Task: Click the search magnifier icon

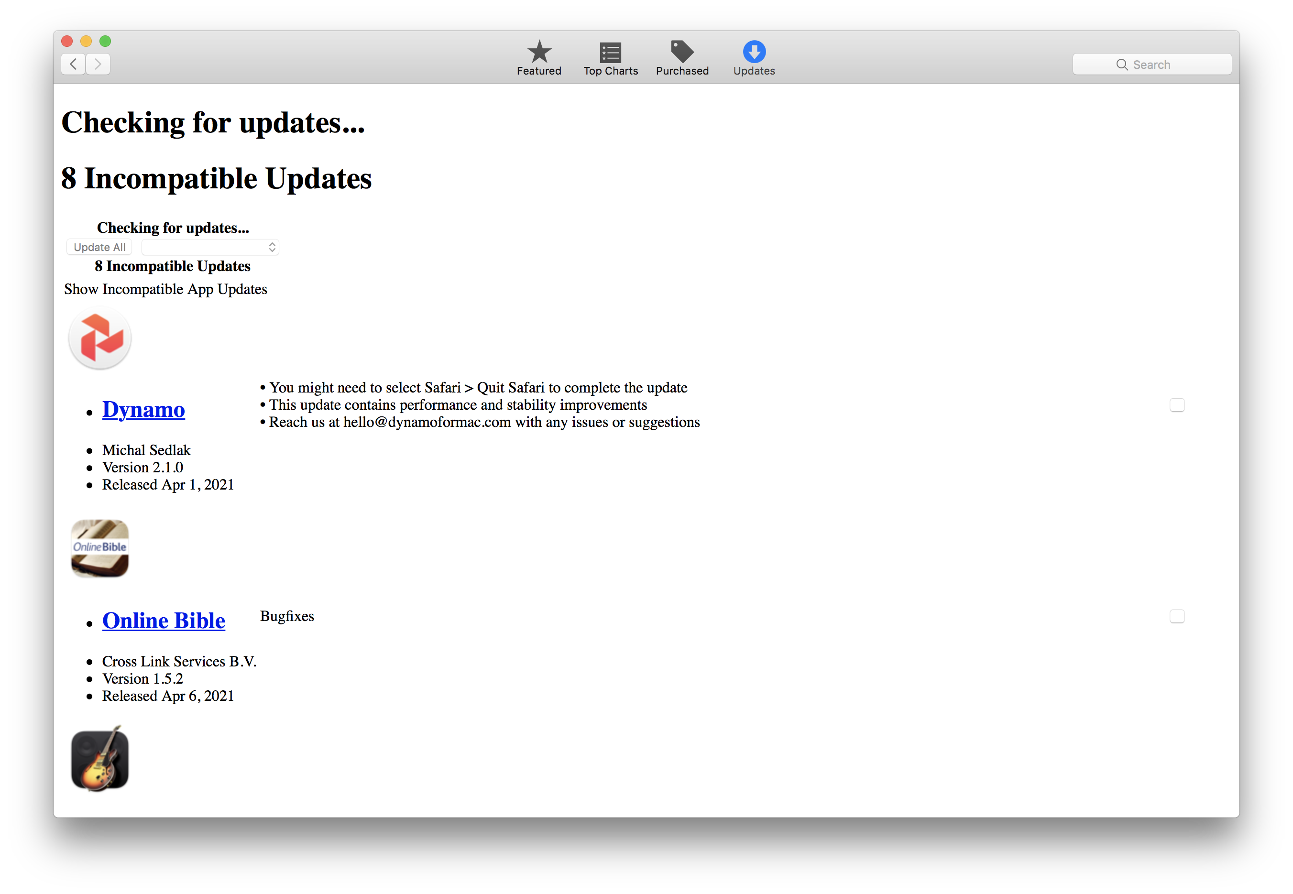Action: 1122,64
